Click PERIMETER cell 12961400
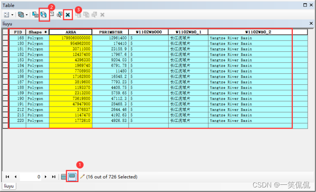 click(x=110, y=38)
